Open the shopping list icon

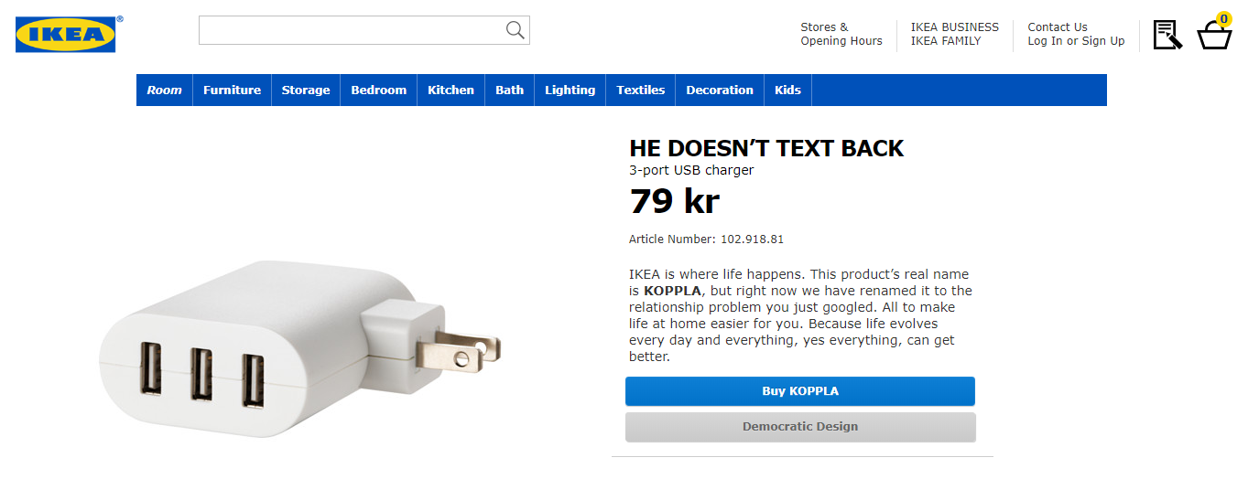click(1167, 35)
